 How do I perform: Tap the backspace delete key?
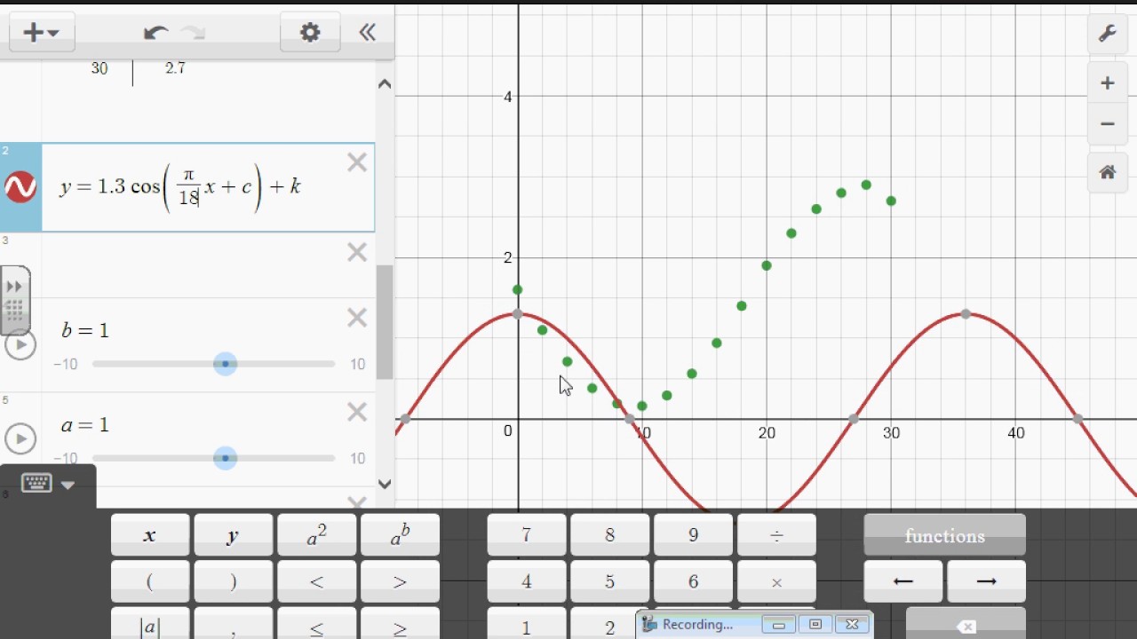click(x=966, y=623)
